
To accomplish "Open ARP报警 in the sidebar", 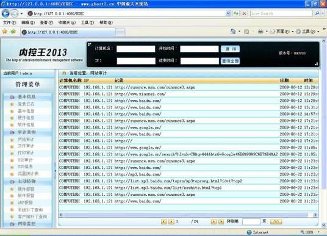I will coord(25,202).
